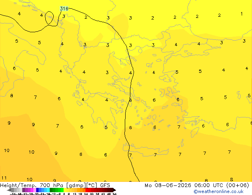Image resolution: width=252 pixels, height=195 pixels.
Task: Pick the bright red swatch in the legend
Action: click(87, 190)
